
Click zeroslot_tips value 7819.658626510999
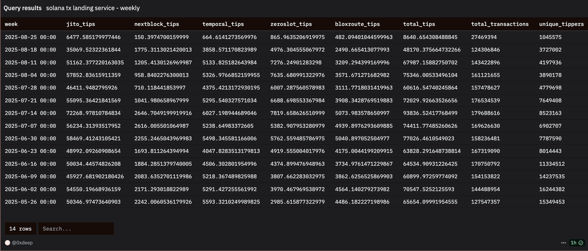pos(297,113)
